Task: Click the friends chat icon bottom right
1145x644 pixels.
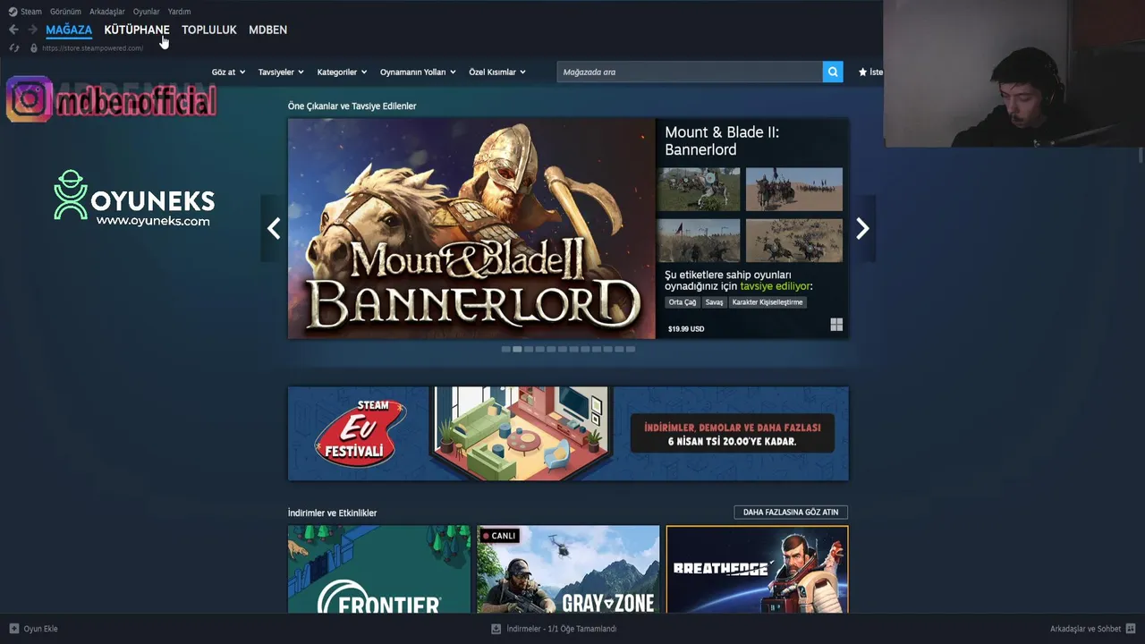Action: click(x=1131, y=629)
